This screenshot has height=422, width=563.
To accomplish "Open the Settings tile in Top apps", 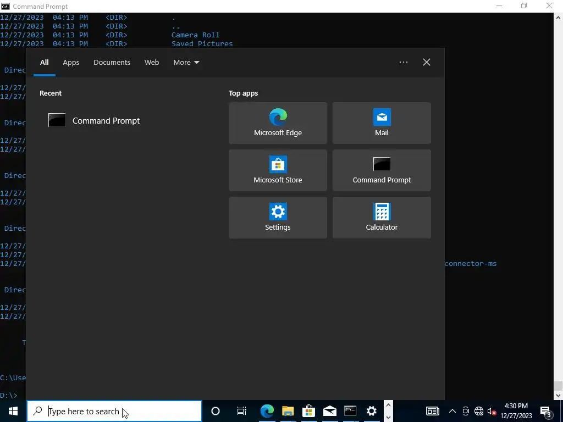I will coord(278,218).
